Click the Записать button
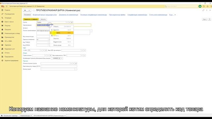The height and width of the screenshot is (119, 212). pyautogui.click(x=43, y=19)
